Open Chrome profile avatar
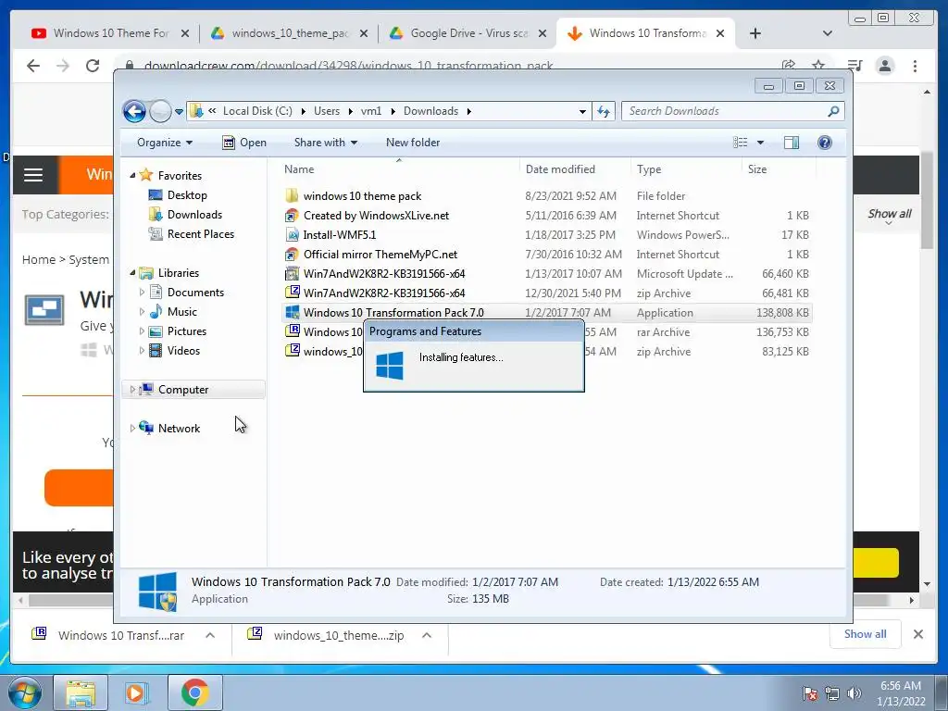The image size is (948, 711). (x=885, y=66)
